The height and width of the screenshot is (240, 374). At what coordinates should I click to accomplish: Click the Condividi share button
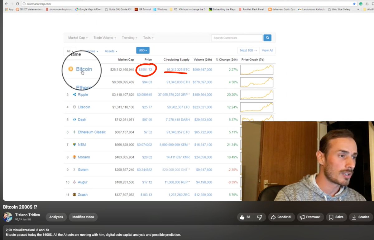(281, 217)
